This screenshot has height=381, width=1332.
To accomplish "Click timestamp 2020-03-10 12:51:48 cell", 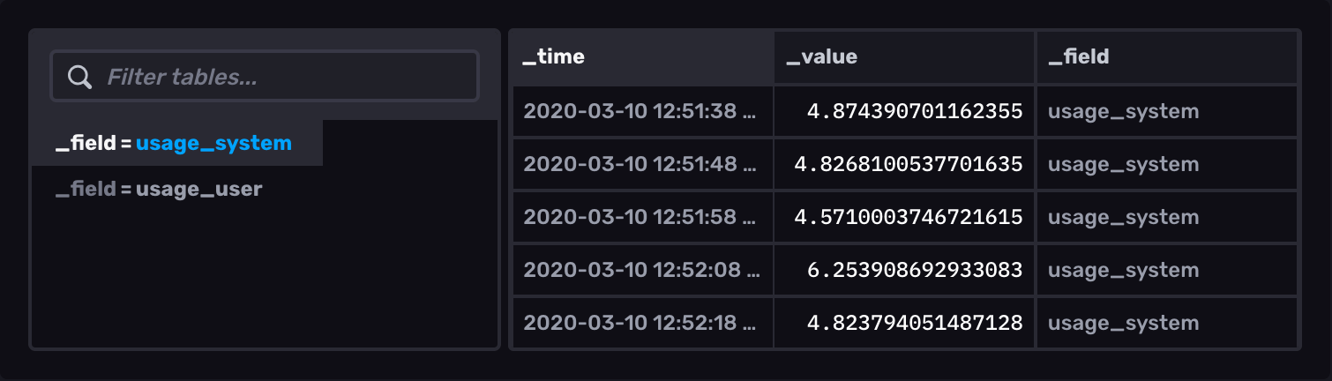I will 641,164.
